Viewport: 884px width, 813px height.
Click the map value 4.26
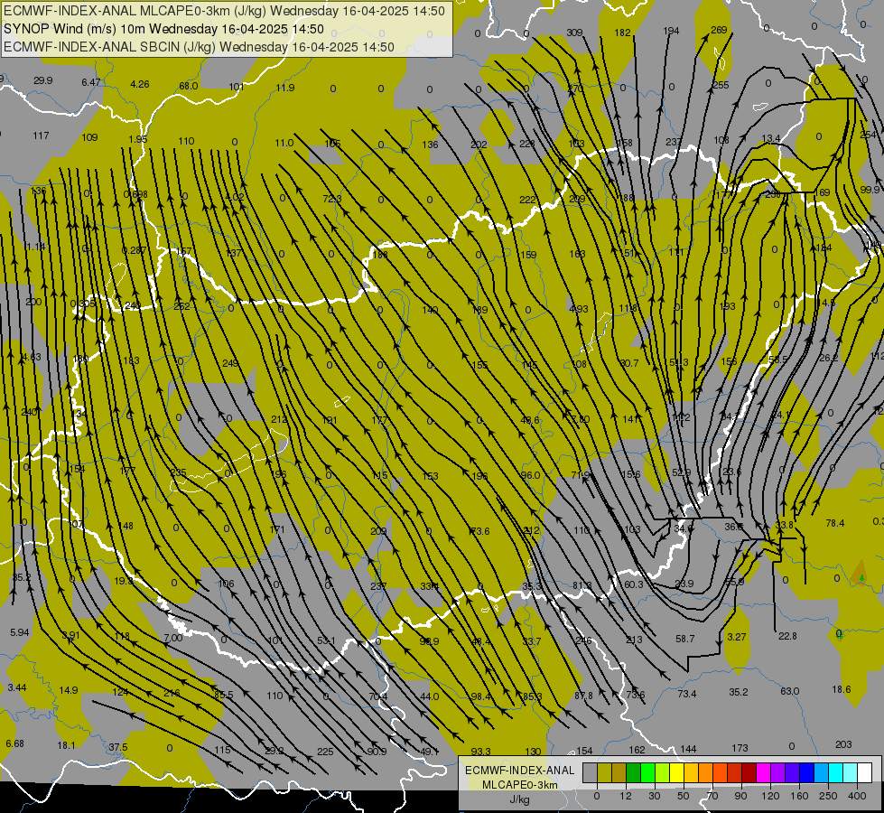(140, 85)
